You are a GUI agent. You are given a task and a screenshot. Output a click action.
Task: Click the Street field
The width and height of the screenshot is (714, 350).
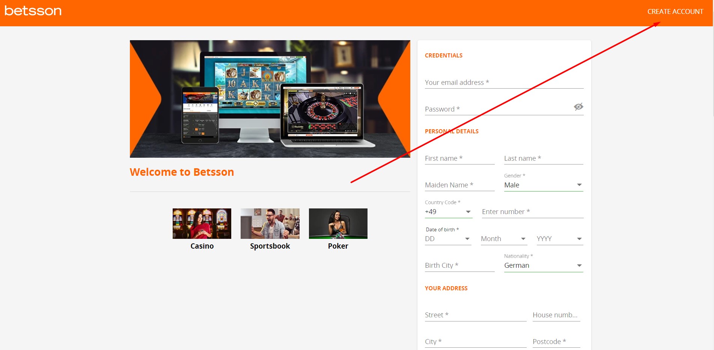pos(476,315)
